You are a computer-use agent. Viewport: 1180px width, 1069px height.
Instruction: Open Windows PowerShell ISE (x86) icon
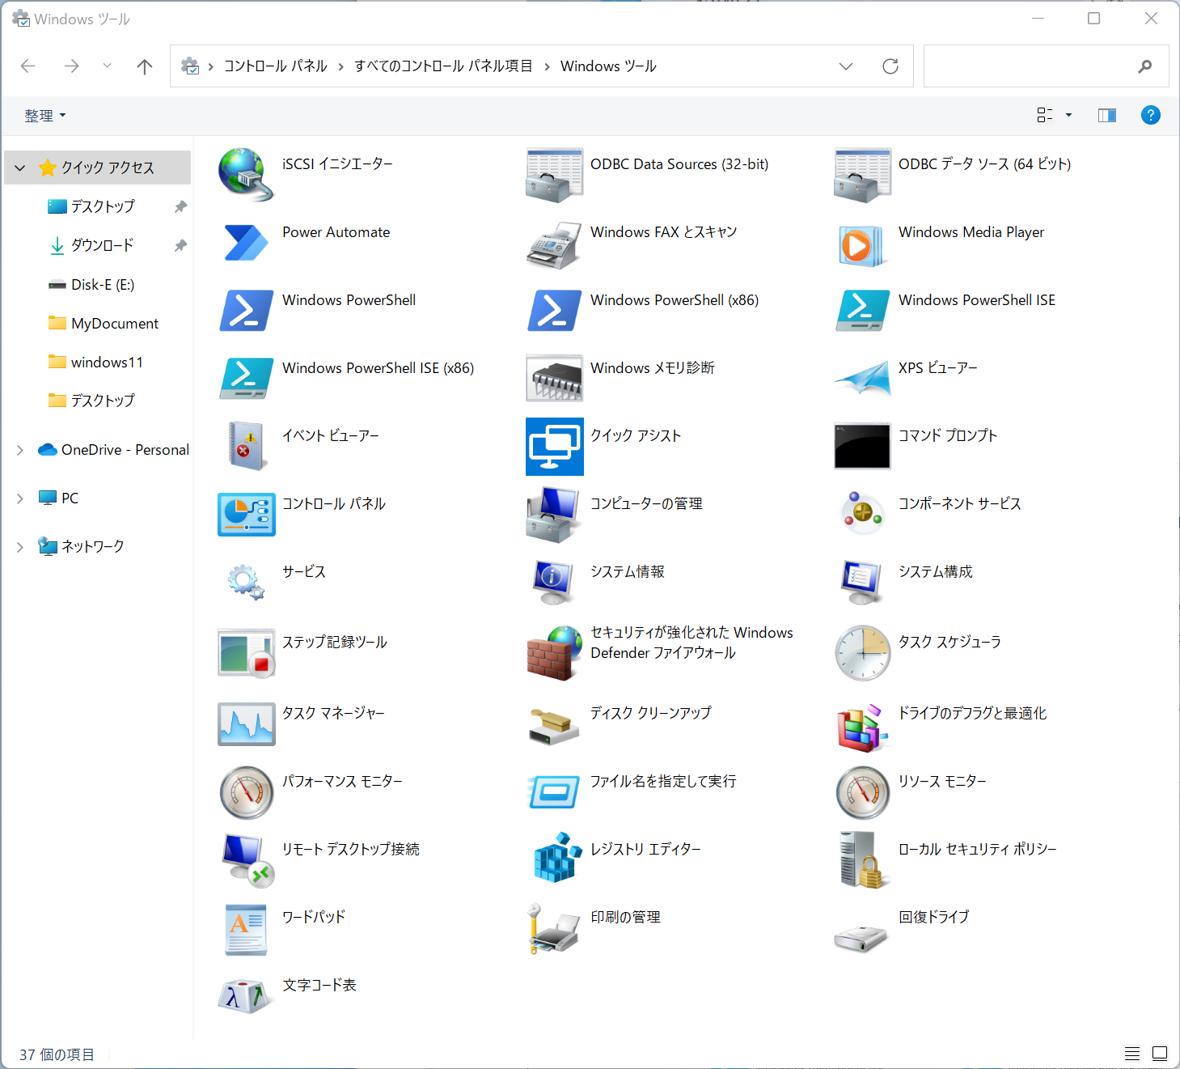(246, 379)
